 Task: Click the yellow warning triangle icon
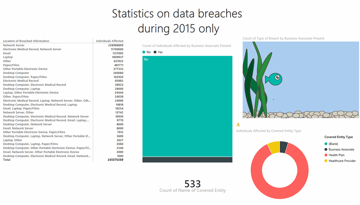click(x=238, y=124)
